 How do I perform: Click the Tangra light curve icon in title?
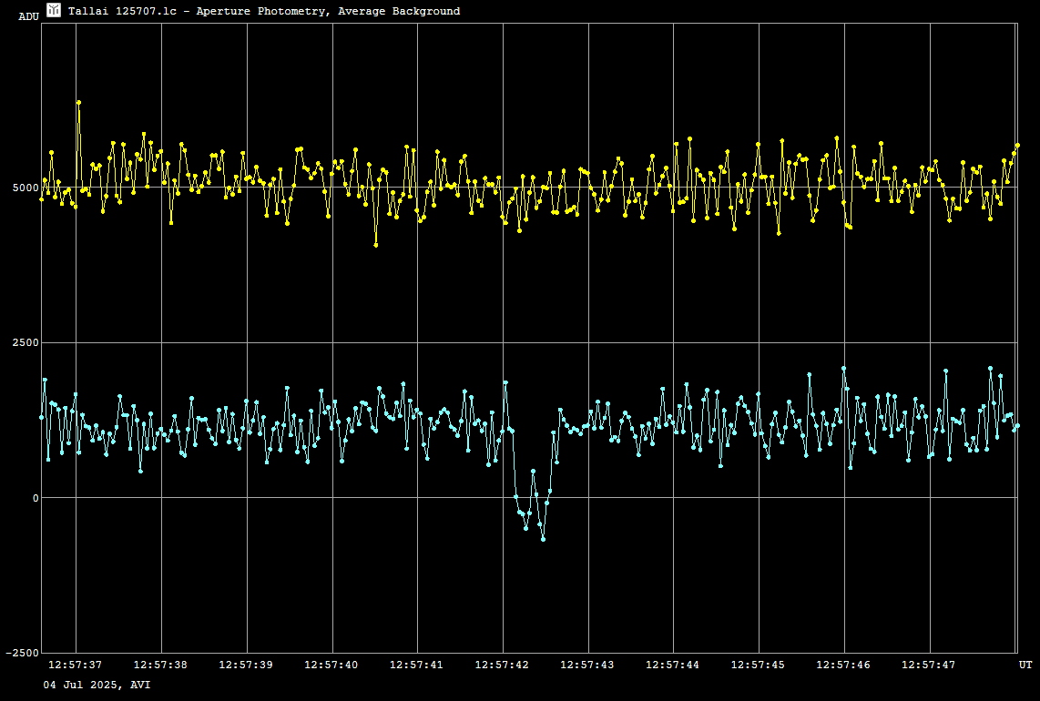coord(54,10)
